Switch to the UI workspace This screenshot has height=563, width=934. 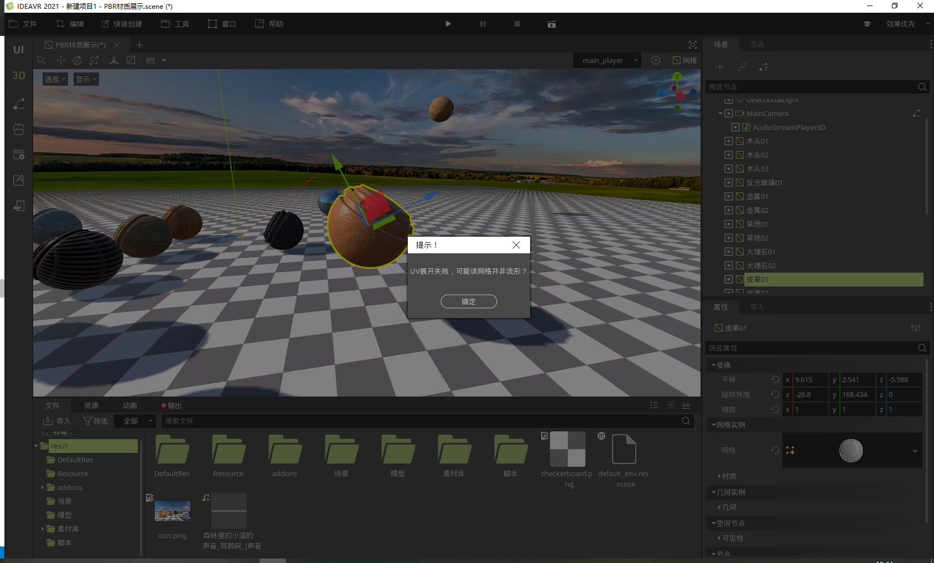click(x=19, y=50)
